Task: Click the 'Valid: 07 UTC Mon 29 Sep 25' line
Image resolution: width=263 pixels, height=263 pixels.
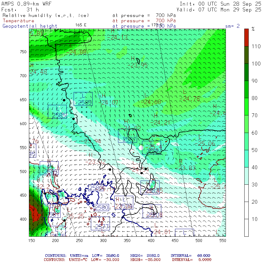Action: pos(219,10)
